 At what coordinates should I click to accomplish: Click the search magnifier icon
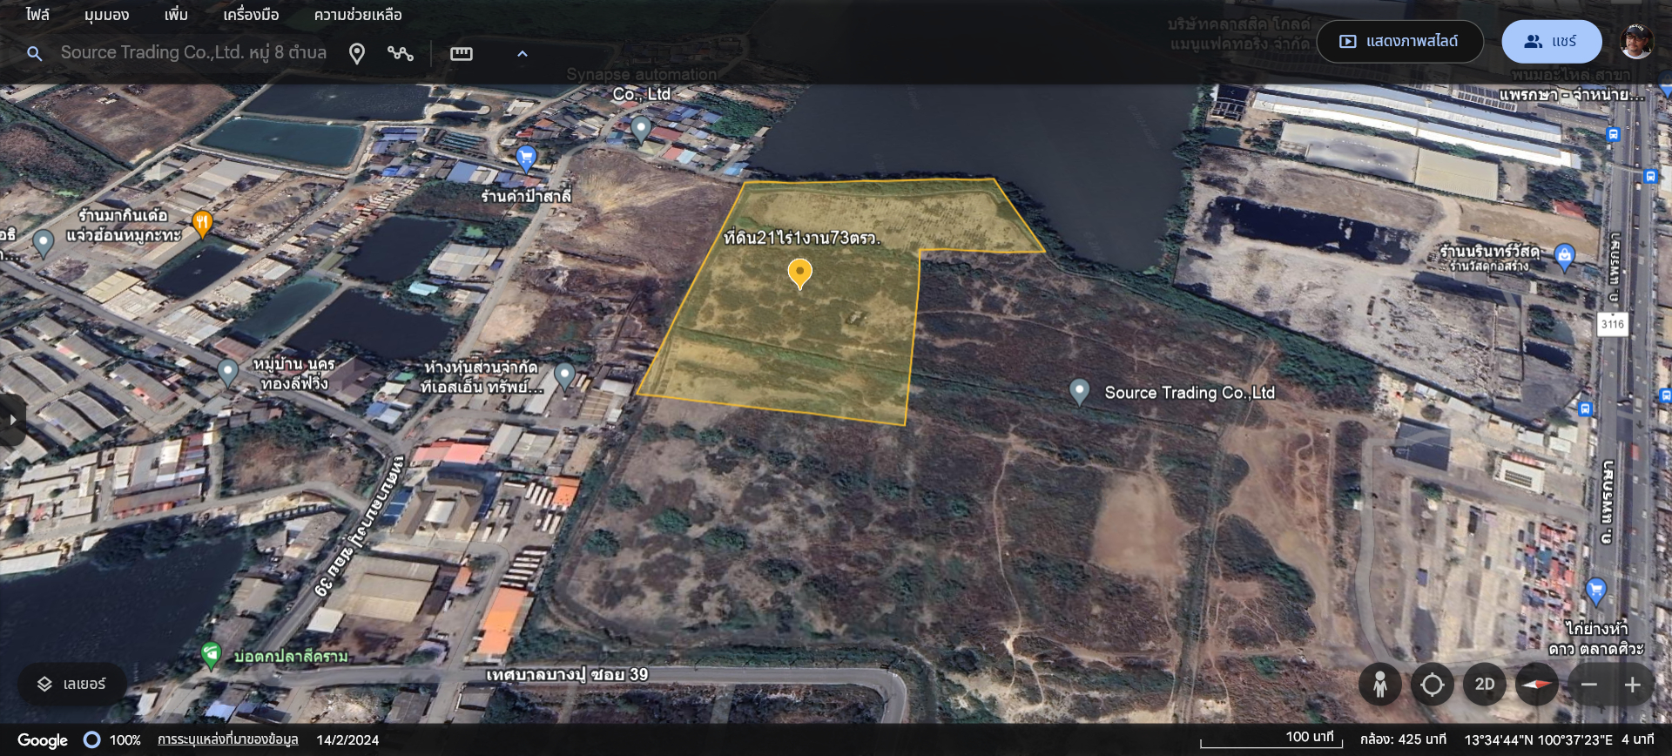(34, 54)
